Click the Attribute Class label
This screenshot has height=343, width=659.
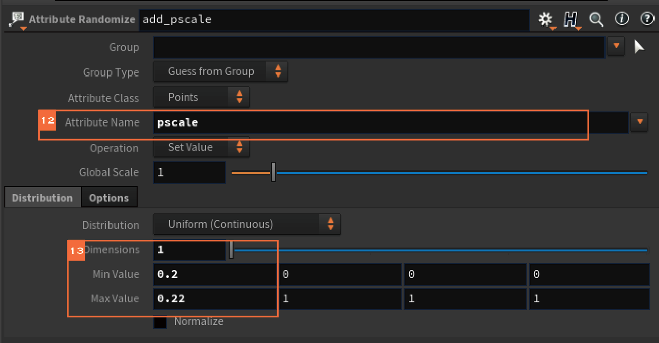pos(103,98)
